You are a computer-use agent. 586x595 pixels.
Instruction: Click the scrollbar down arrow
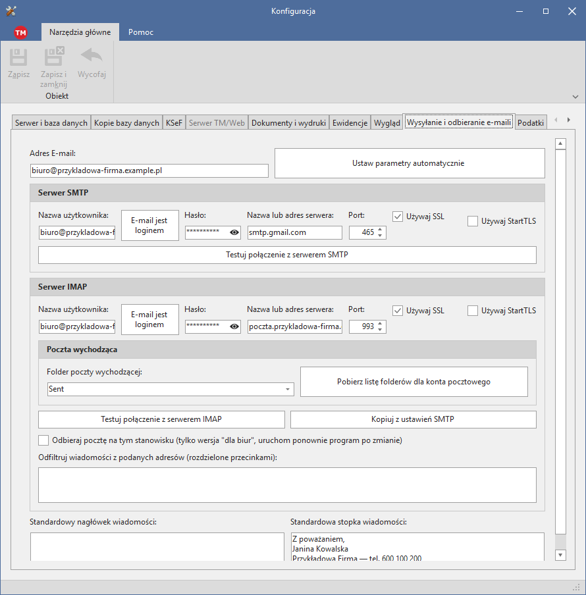pos(560,555)
